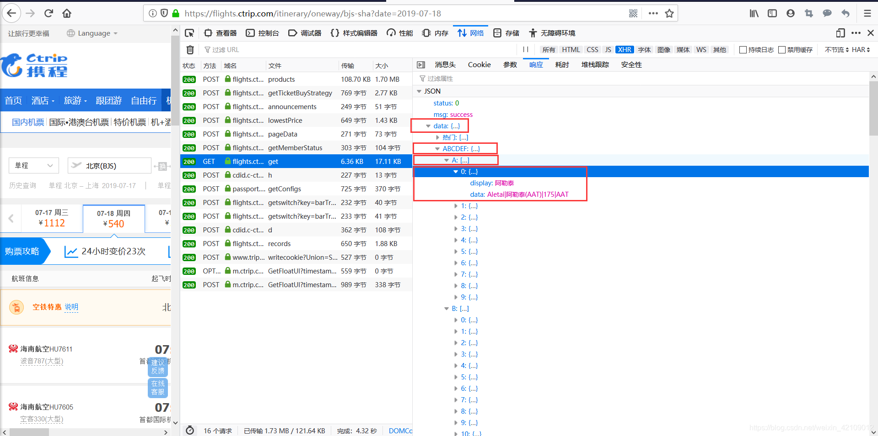Open the headers tab 消息头

point(445,65)
